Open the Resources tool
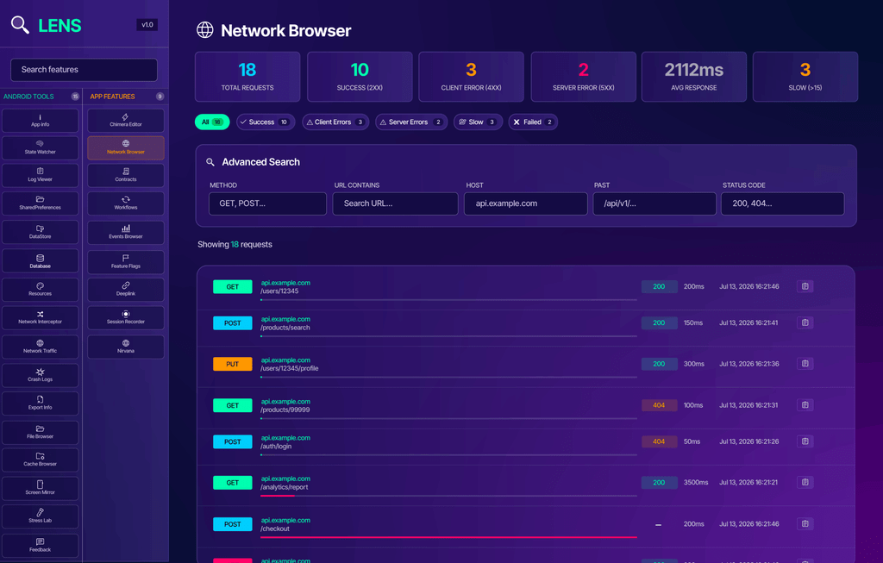883x563 pixels. (40, 290)
